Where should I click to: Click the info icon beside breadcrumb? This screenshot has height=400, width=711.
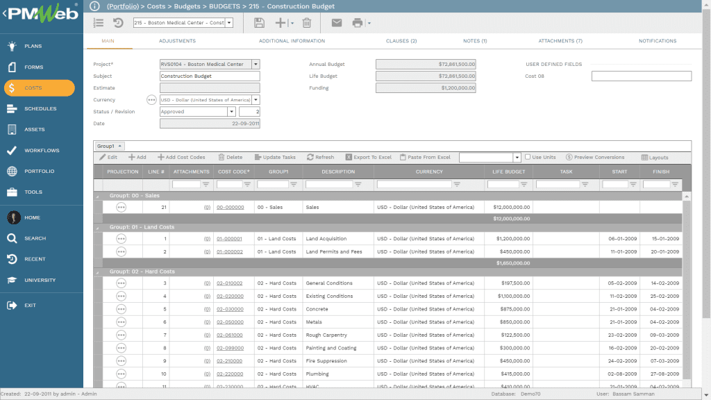(x=94, y=6)
